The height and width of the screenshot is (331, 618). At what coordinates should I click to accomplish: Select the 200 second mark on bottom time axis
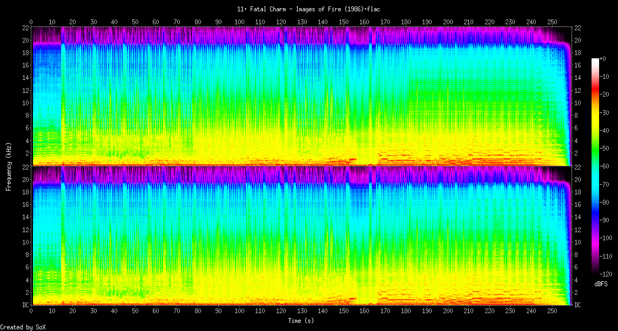point(448,311)
